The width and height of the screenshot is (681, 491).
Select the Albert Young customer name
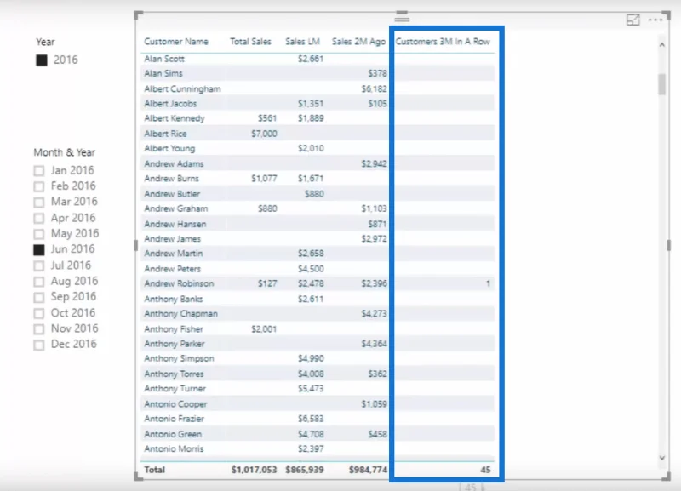169,148
